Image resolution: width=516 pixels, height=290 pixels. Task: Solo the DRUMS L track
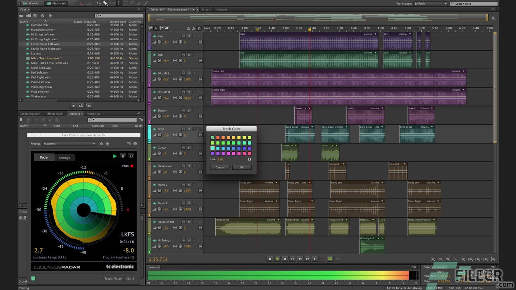pos(189,73)
